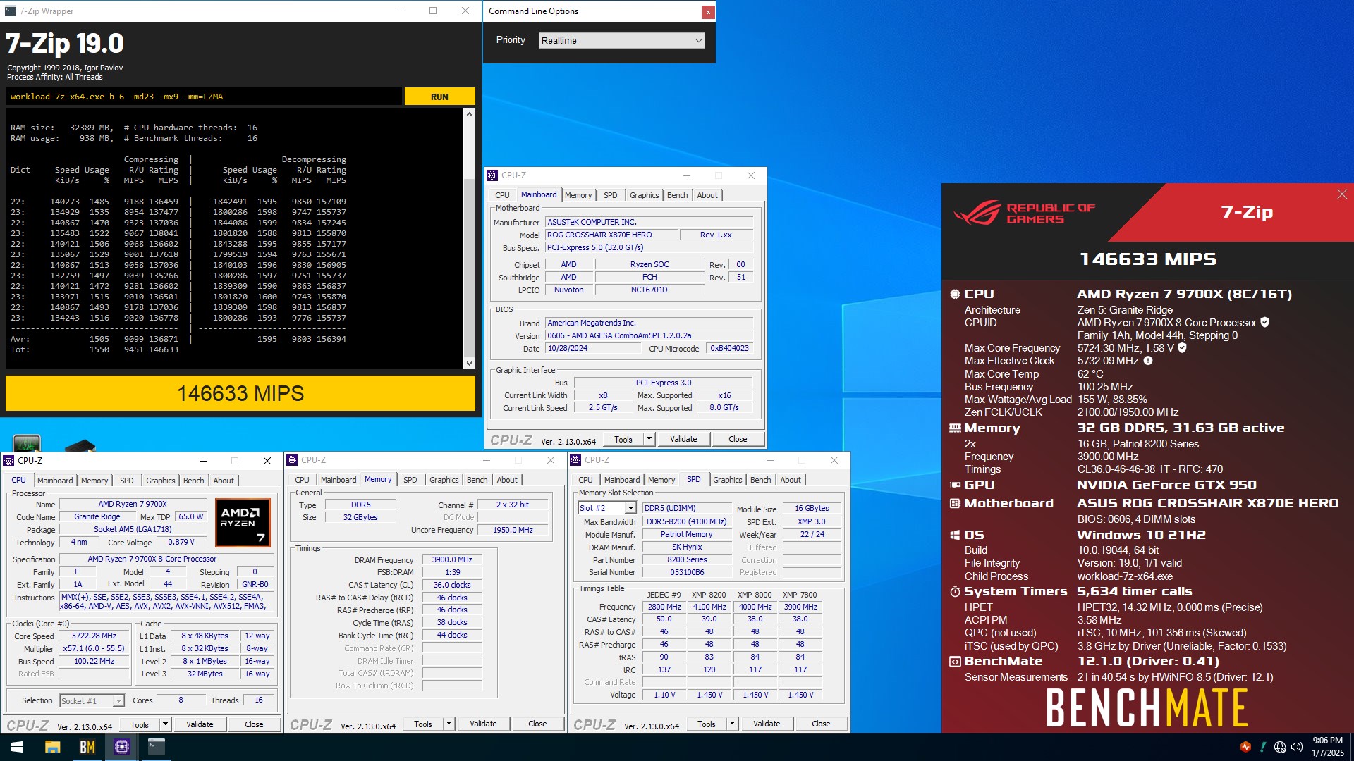The width and height of the screenshot is (1354, 761).
Task: Click the CPU-Z title icon in the SPD window
Action: point(576,460)
